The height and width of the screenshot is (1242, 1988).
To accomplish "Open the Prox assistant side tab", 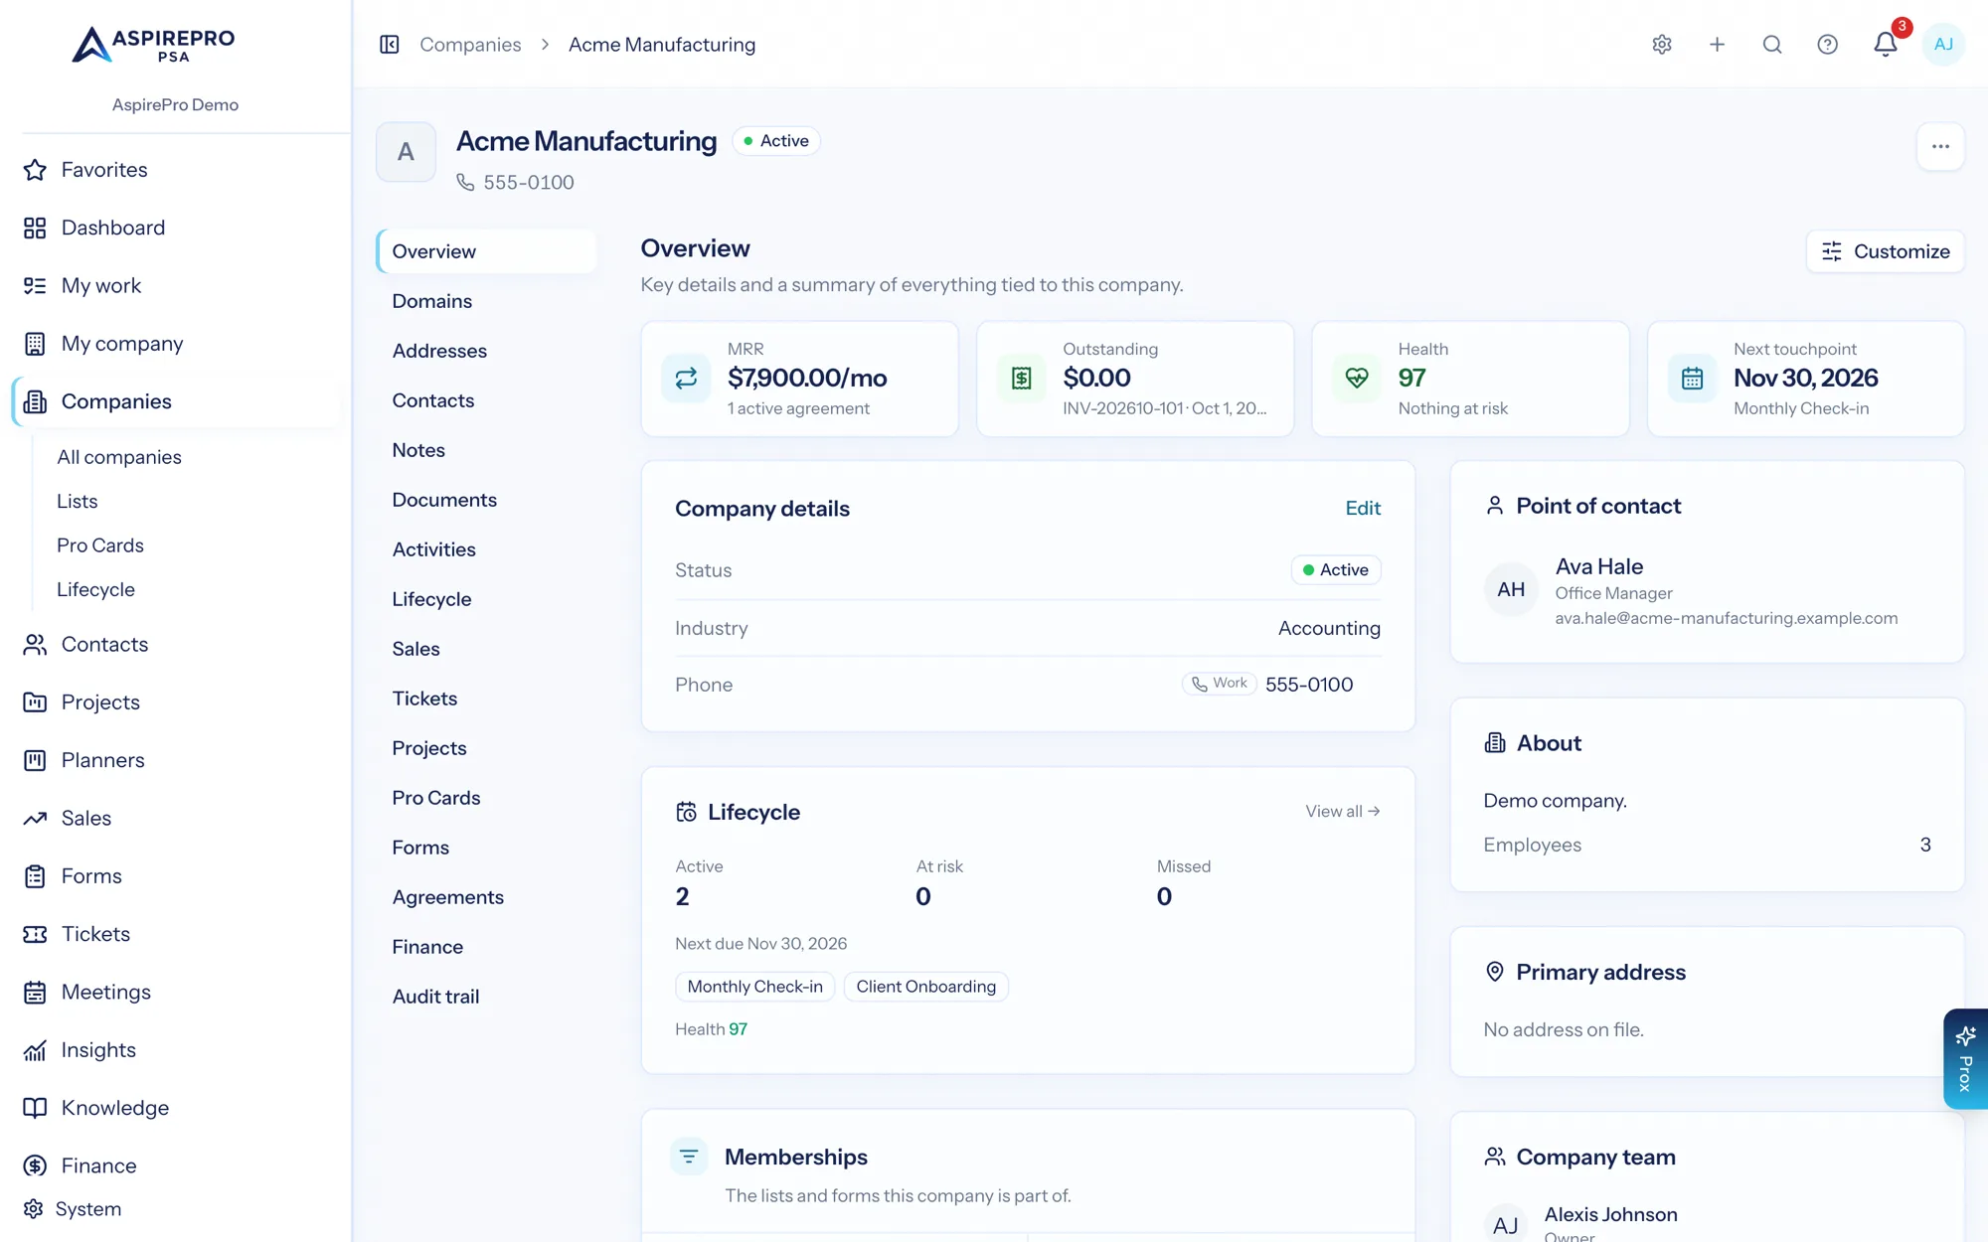I will pyautogui.click(x=1965, y=1059).
